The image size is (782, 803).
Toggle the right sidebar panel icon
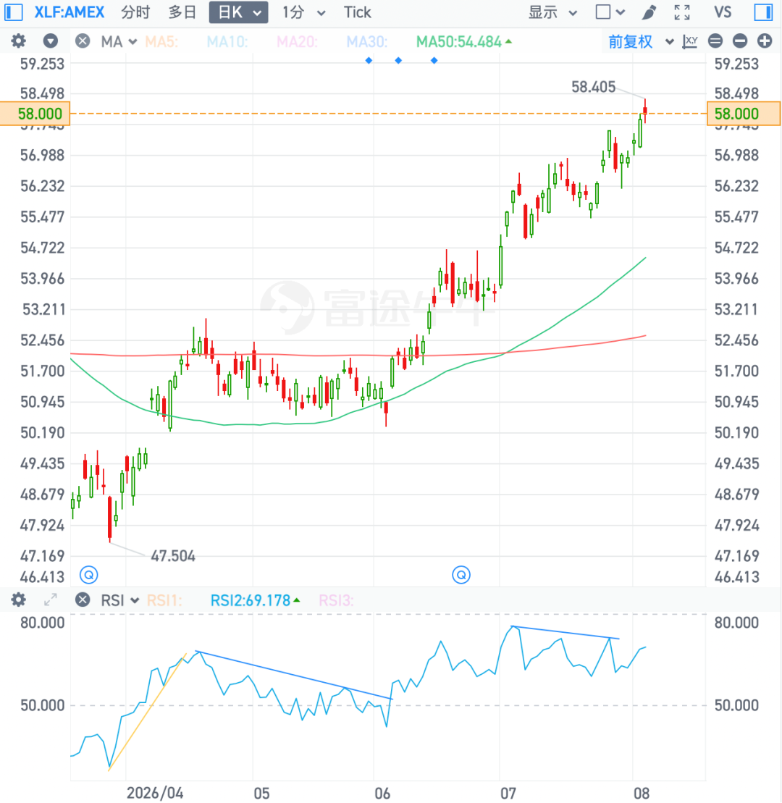763,12
